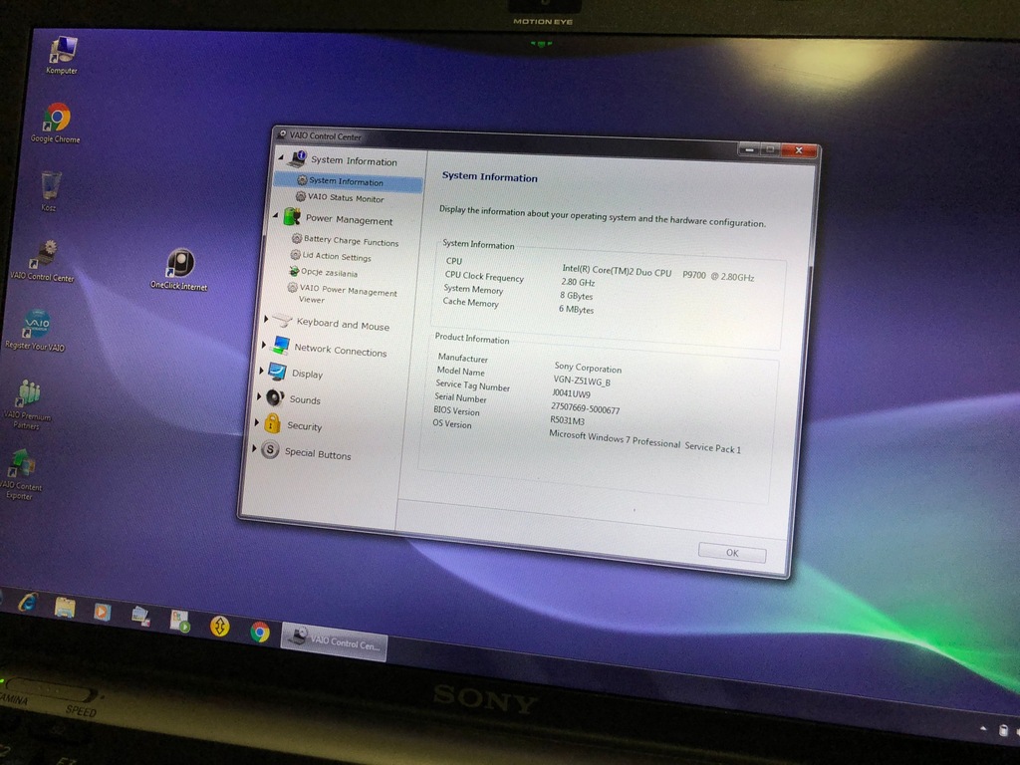Expand the Network Connections group
The image size is (1020, 765).
tap(263, 344)
